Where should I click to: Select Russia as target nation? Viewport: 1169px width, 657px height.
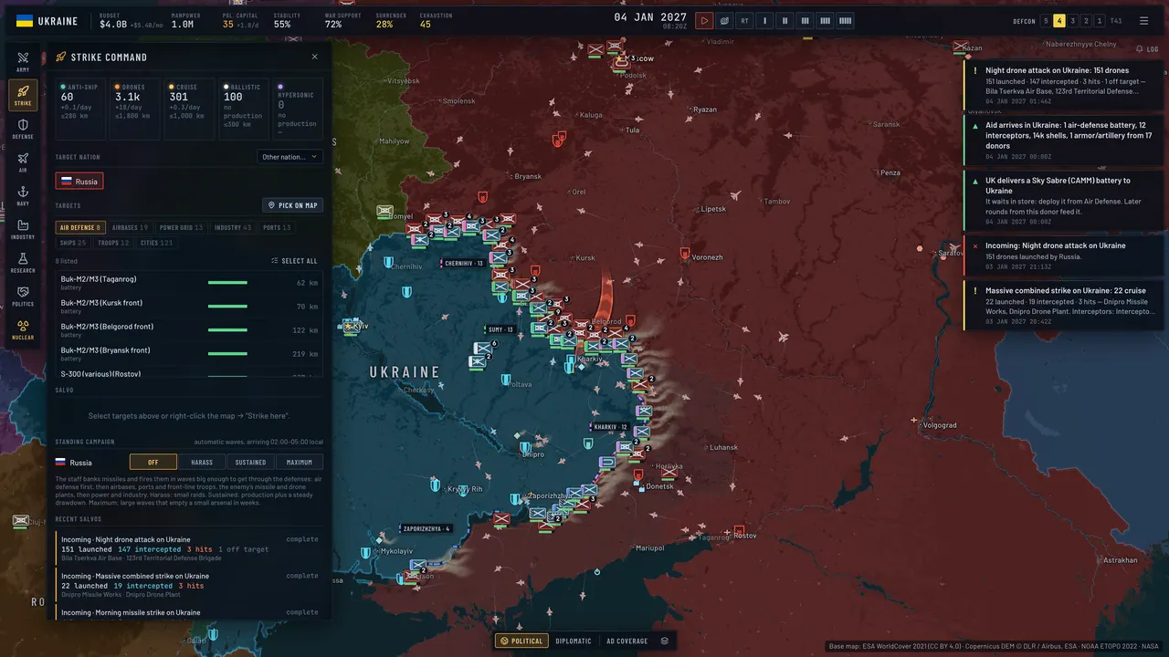[x=79, y=181]
